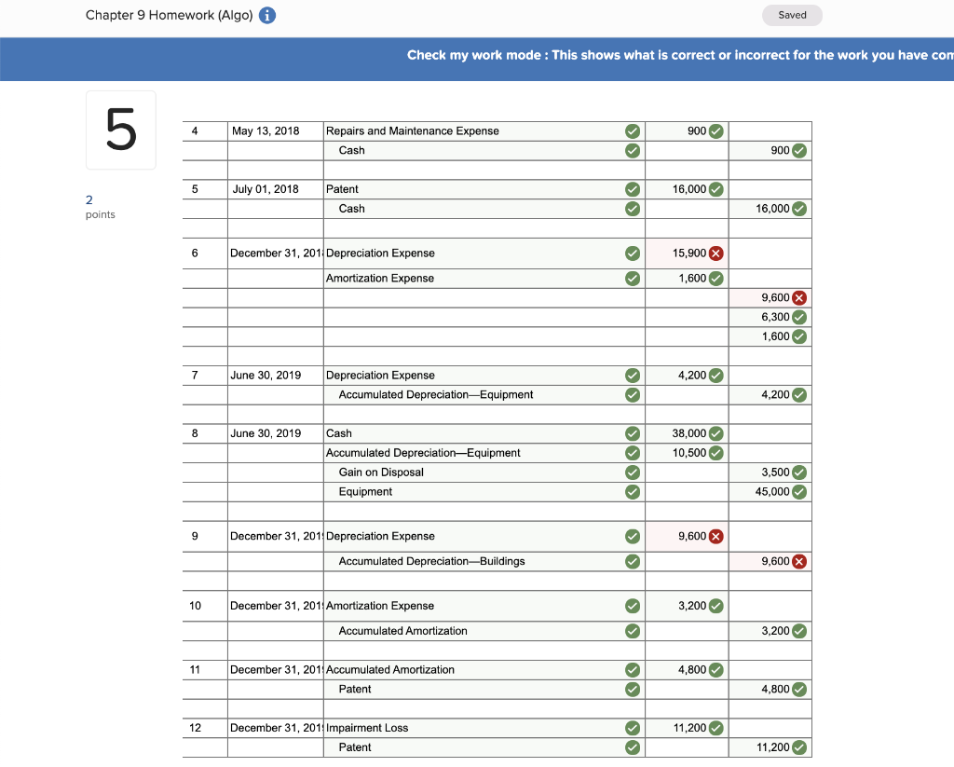Click the empty row below entry 7

click(x=466, y=414)
